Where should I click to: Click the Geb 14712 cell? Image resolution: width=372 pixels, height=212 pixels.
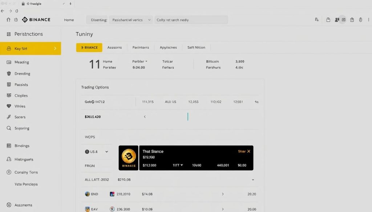click(95, 102)
